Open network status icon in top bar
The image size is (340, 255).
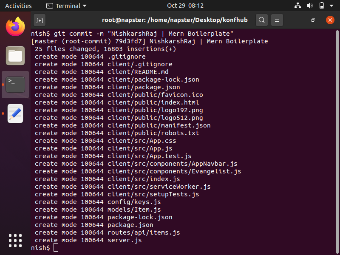[x=297, y=6]
